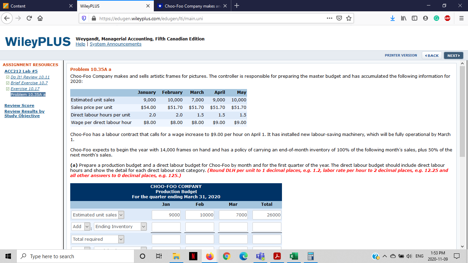This screenshot has width=468, height=263.
Task: Show hidden system tray icons
Action: (384, 256)
